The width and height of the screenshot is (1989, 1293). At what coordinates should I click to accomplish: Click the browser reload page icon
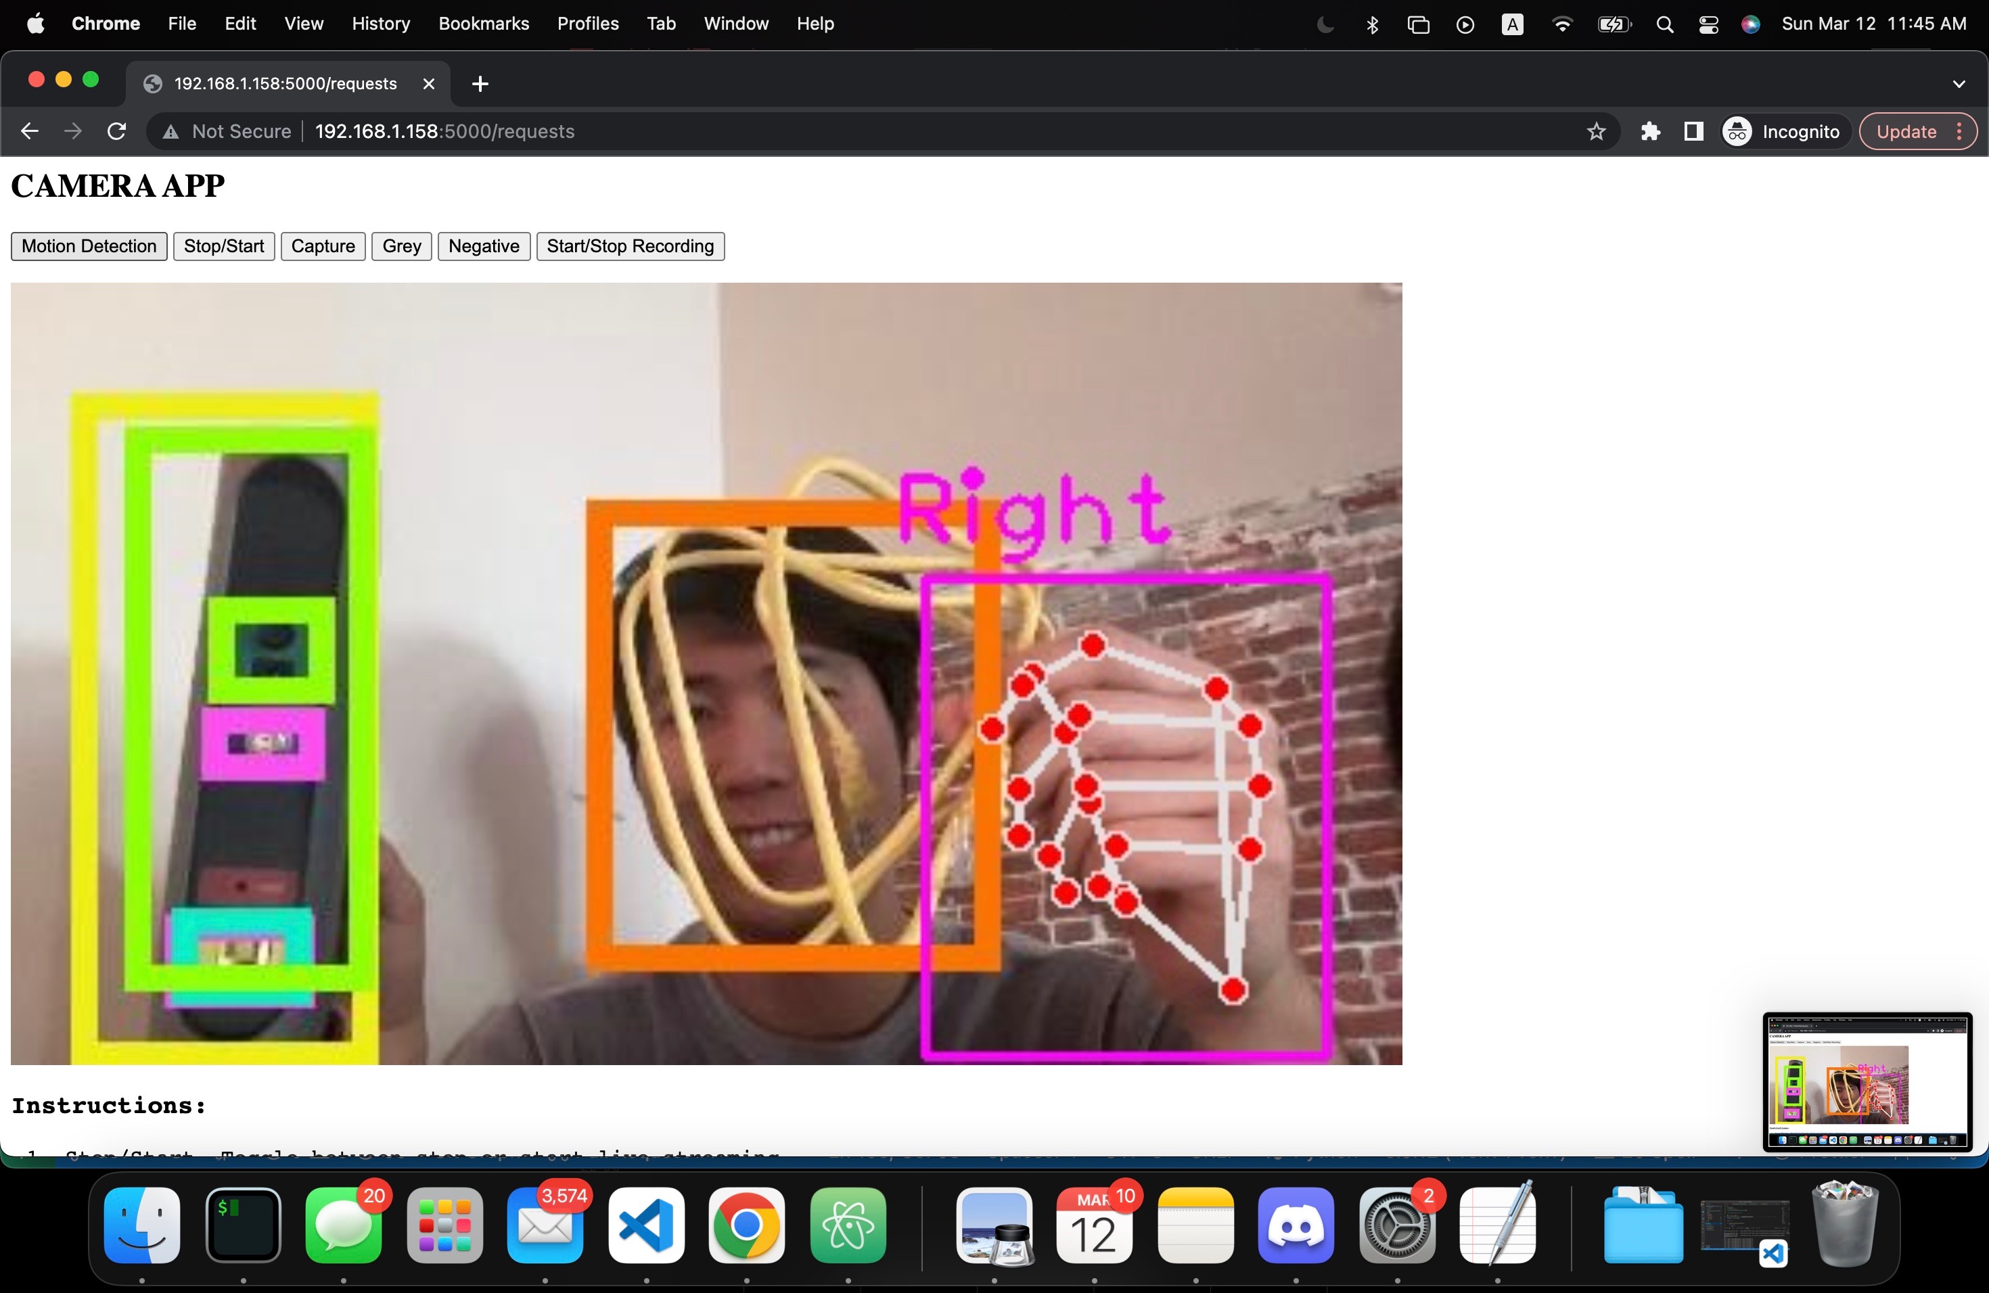(x=117, y=131)
